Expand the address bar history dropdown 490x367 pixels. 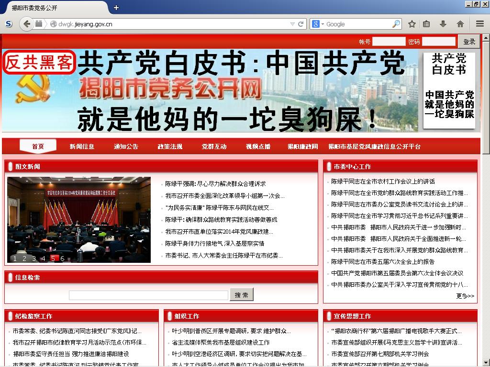292,24
